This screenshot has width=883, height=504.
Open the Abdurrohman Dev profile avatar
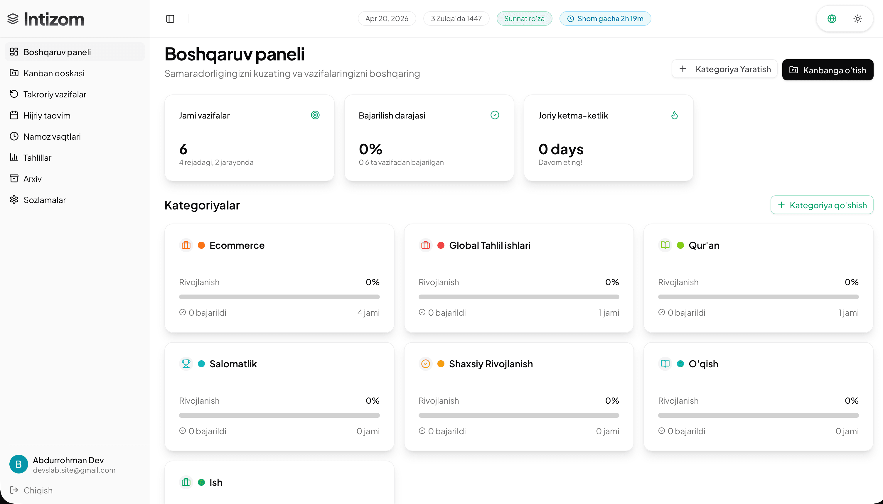18,464
